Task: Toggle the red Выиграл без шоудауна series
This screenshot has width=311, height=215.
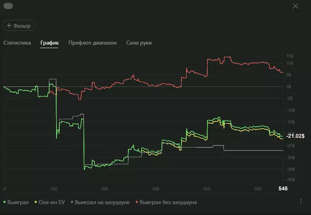Action: tap(166, 202)
